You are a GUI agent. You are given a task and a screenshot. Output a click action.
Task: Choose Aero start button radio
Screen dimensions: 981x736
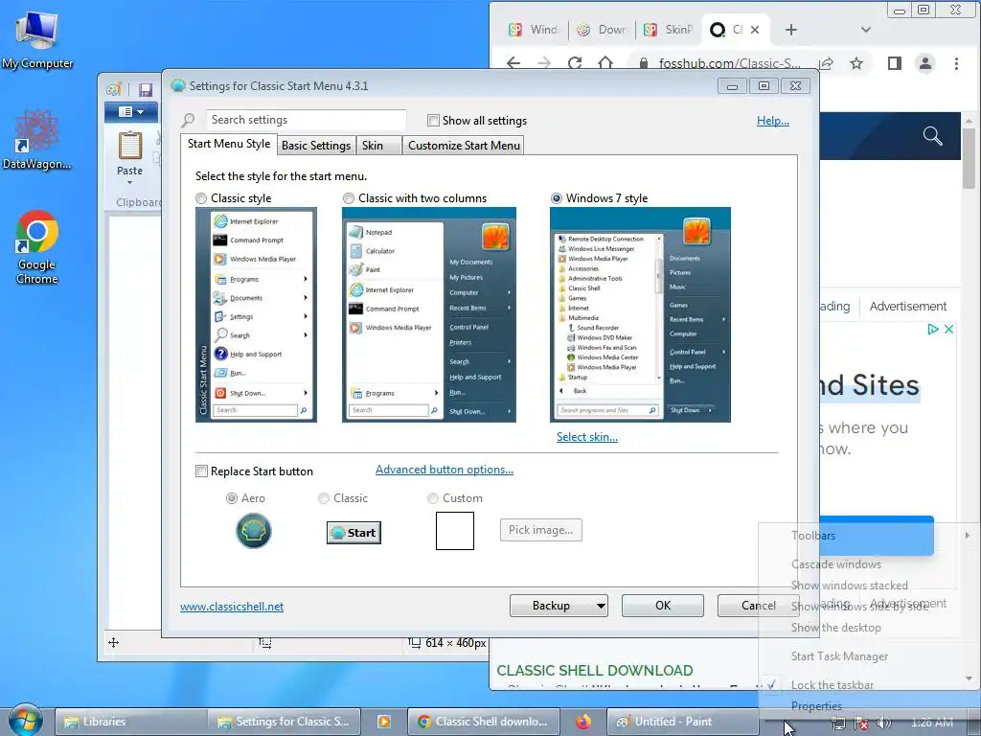coord(232,498)
